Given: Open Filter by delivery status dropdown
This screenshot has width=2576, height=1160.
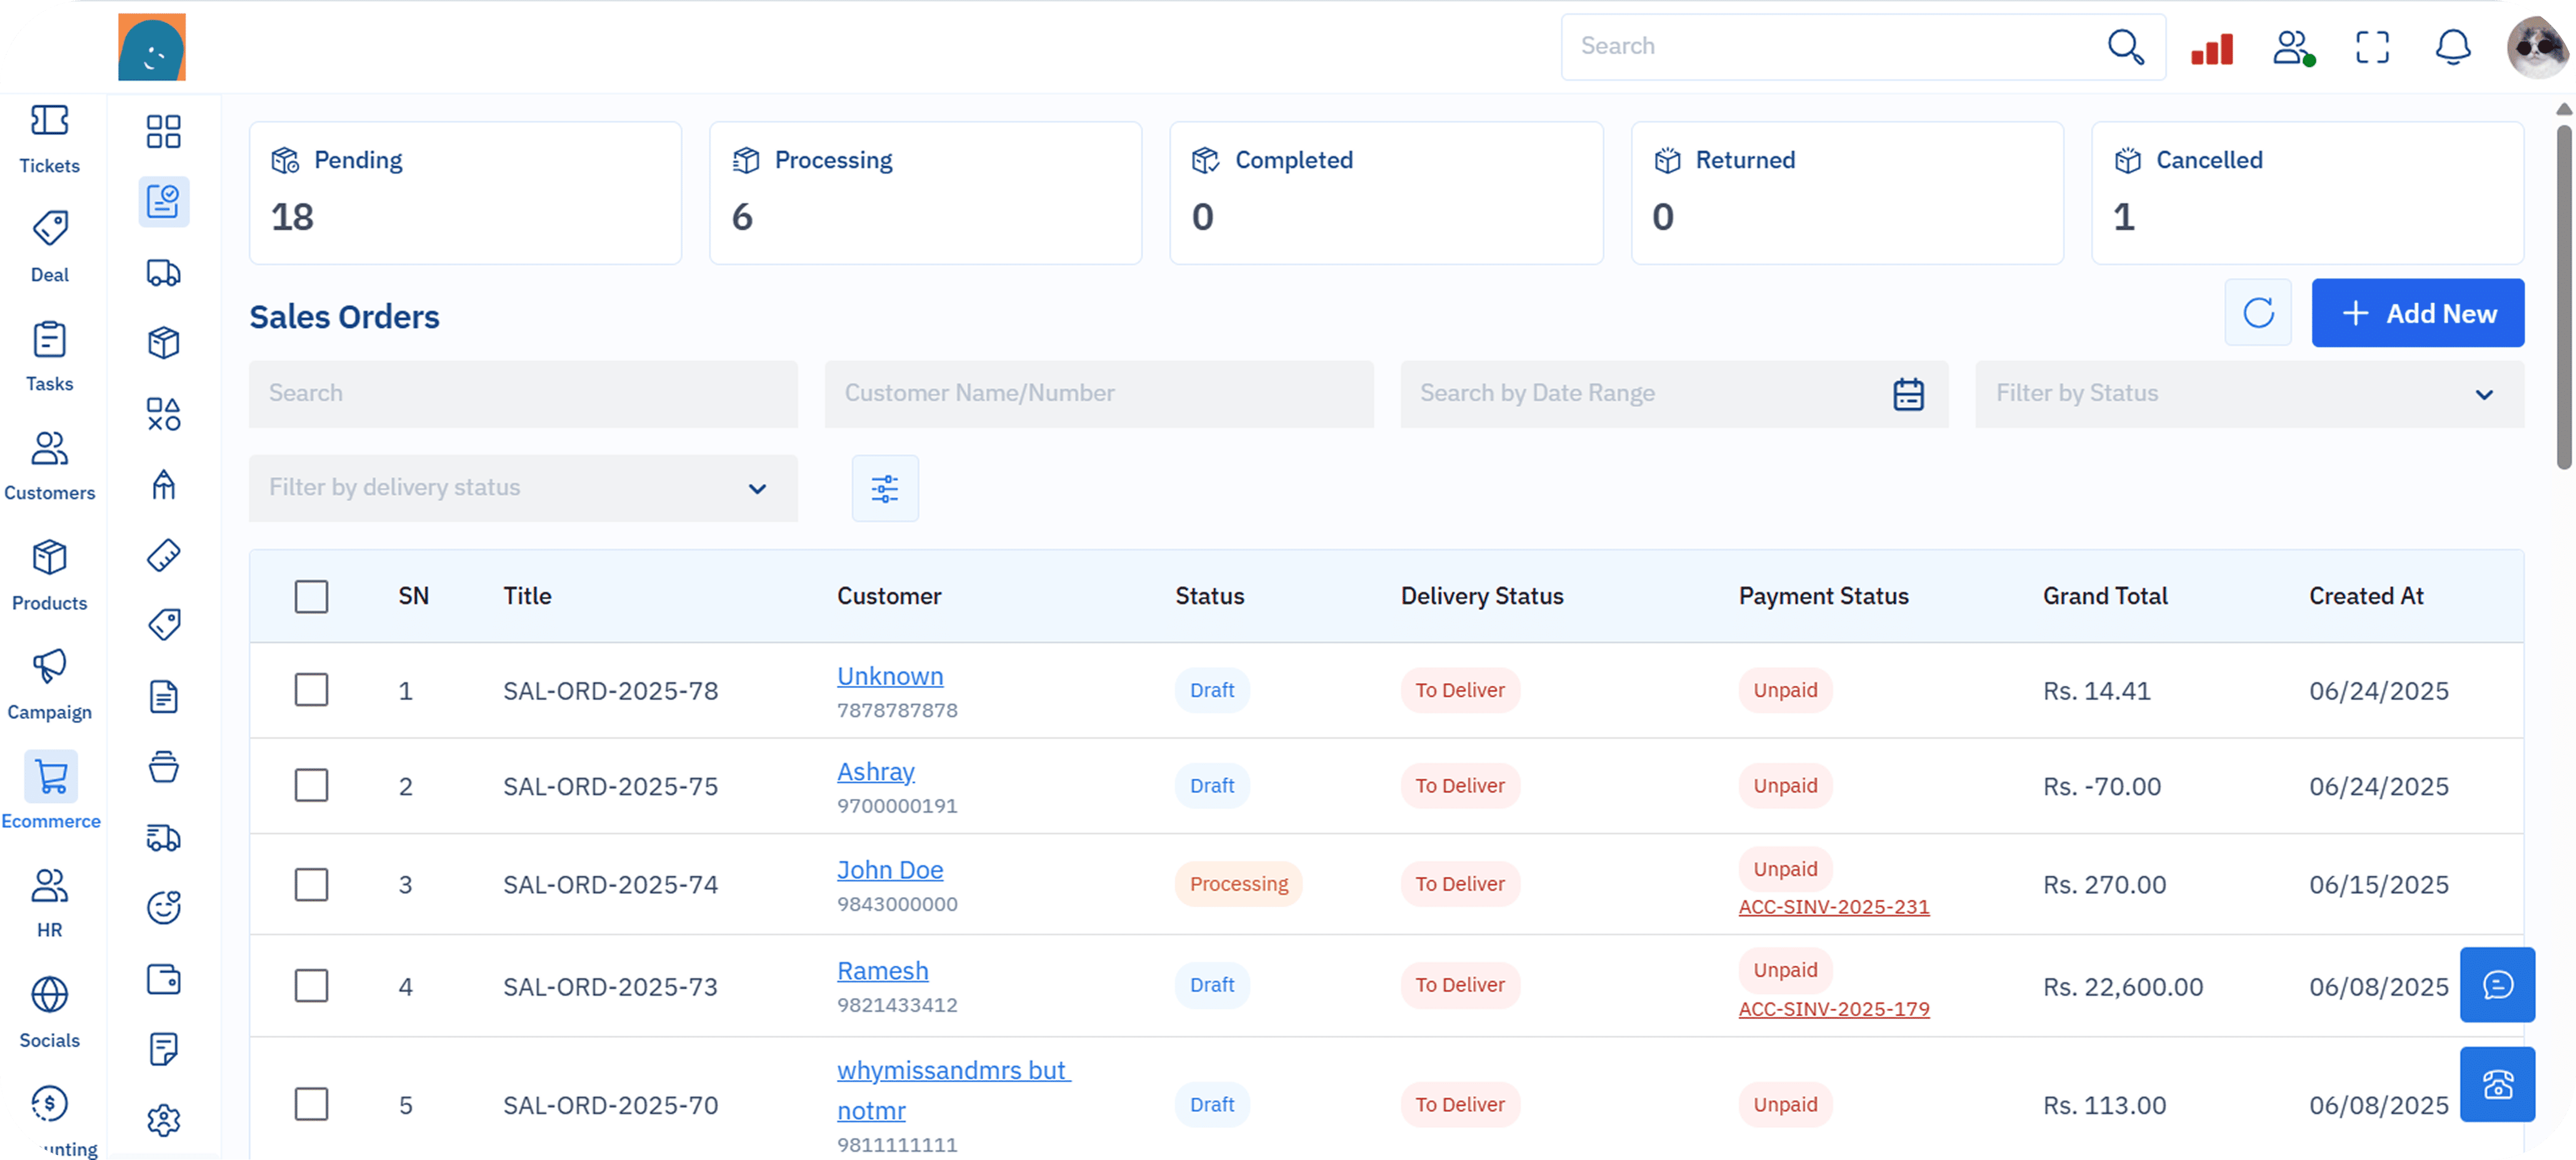Looking at the screenshot, I should 522,488.
